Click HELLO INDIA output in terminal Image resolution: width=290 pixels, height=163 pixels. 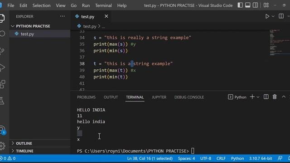91,110
